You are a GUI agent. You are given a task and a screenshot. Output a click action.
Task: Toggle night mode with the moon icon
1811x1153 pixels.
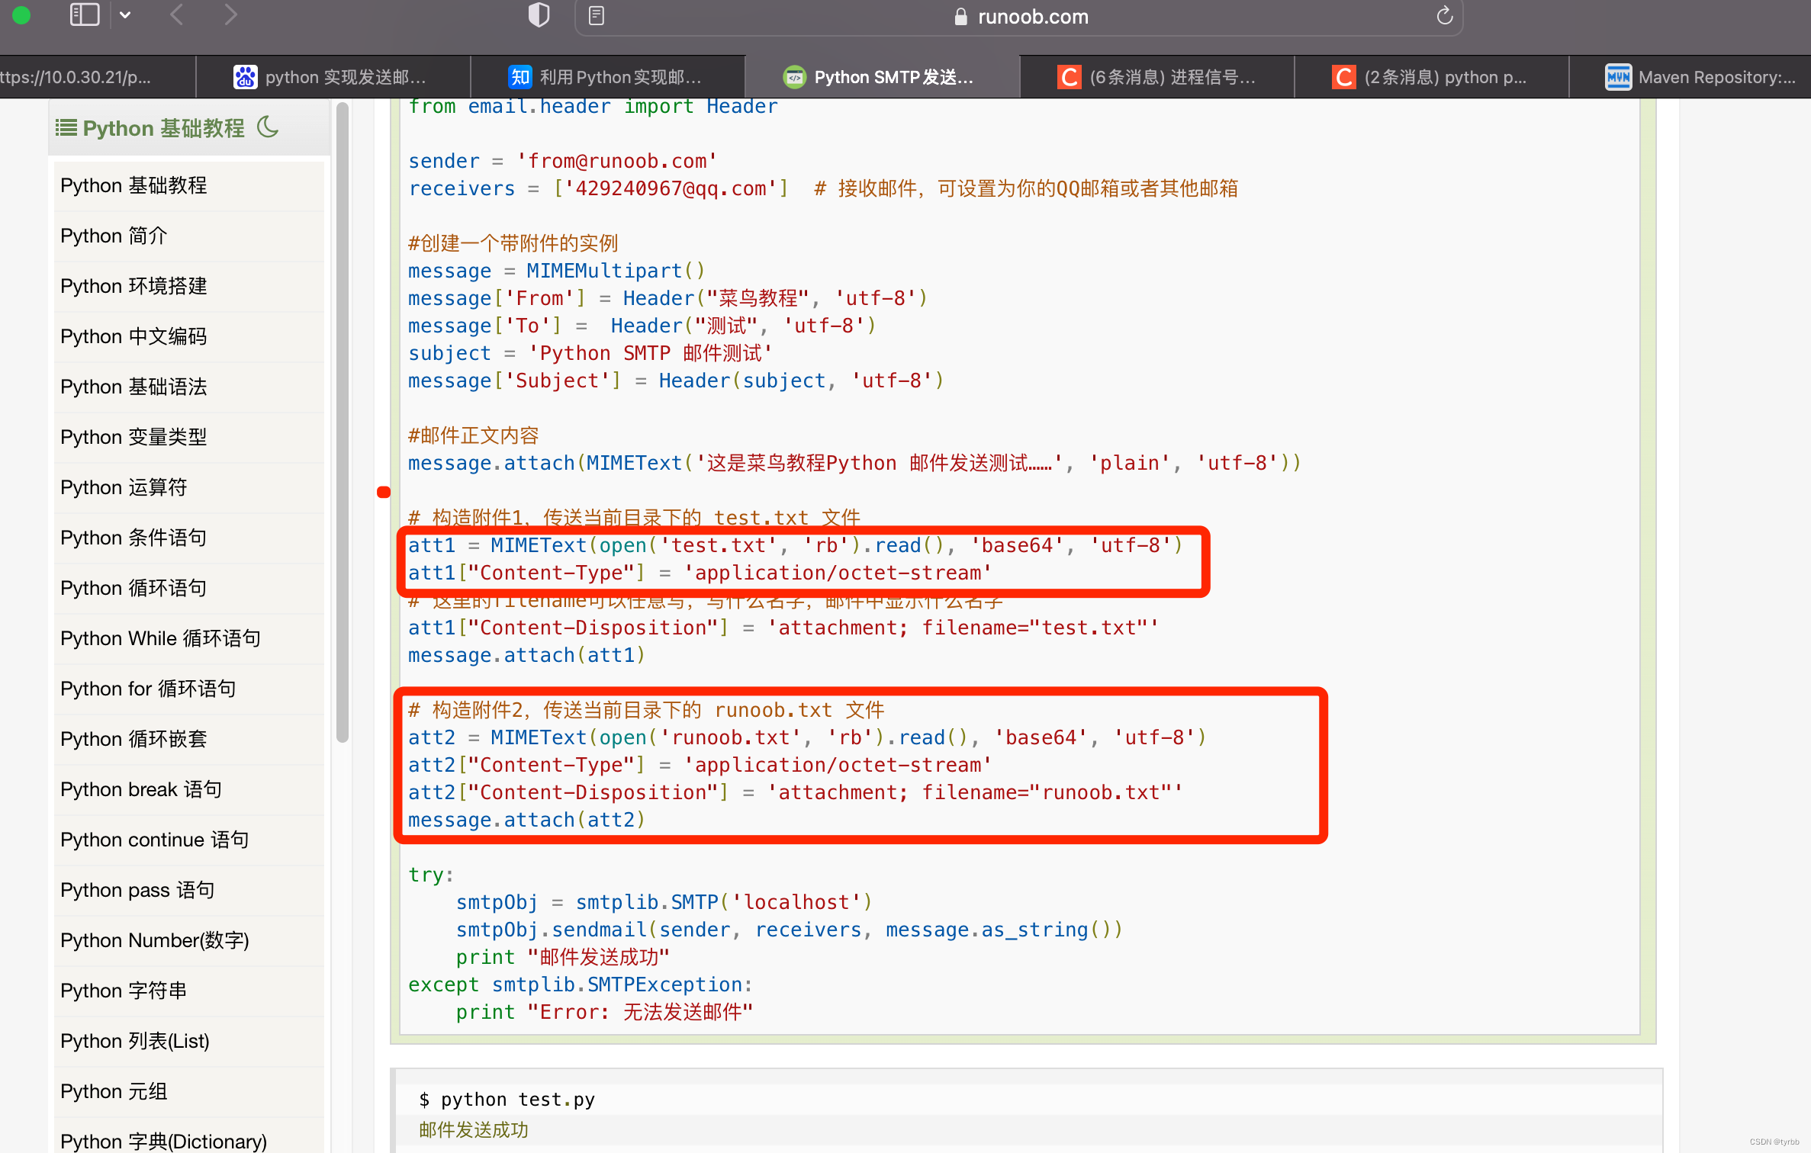coord(268,127)
